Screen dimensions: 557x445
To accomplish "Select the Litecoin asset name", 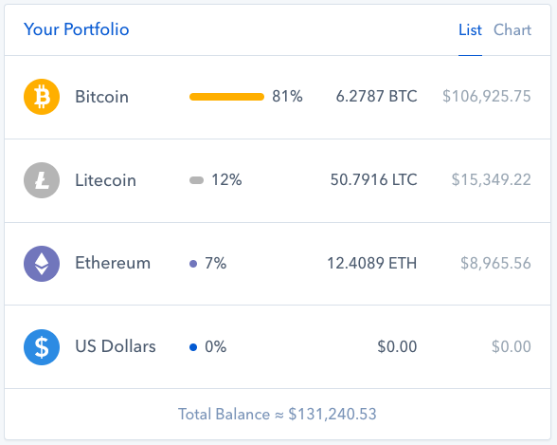I will (105, 180).
